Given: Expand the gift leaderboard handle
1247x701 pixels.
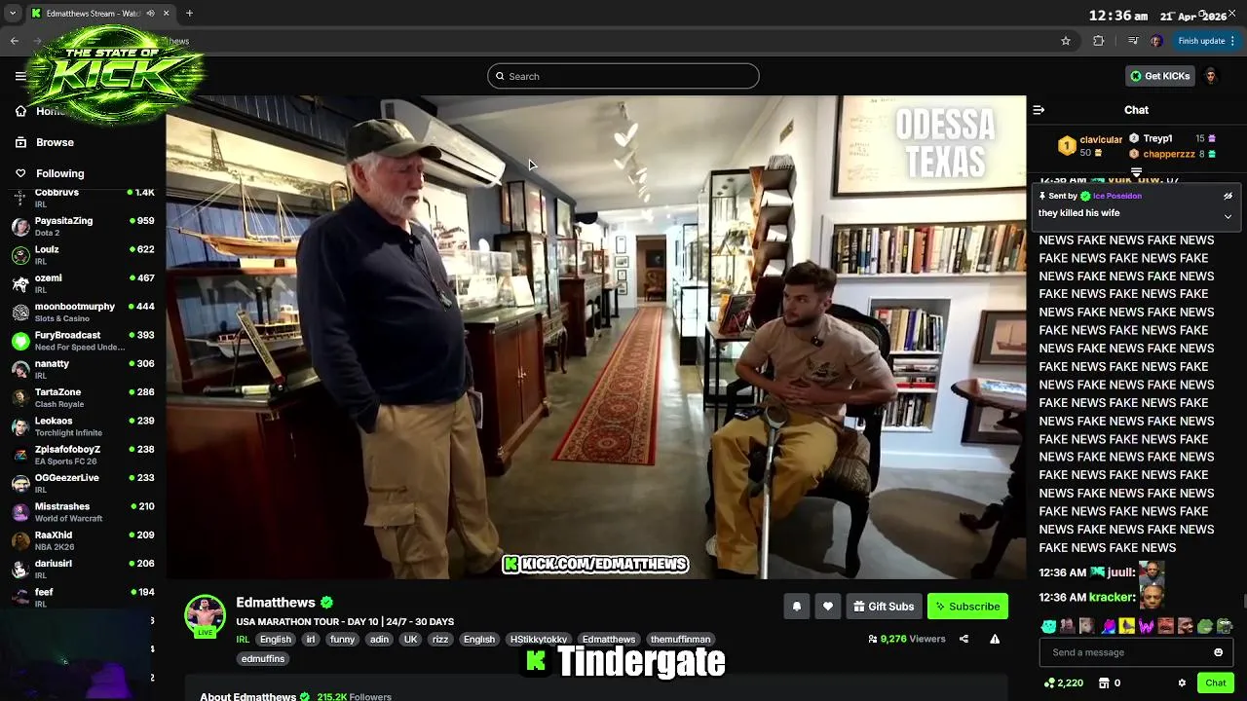Looking at the screenshot, I should (1136, 172).
